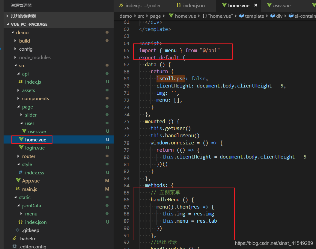Collapse the style folder arrow
Viewport: 316px width, 249px height.
tap(18, 165)
